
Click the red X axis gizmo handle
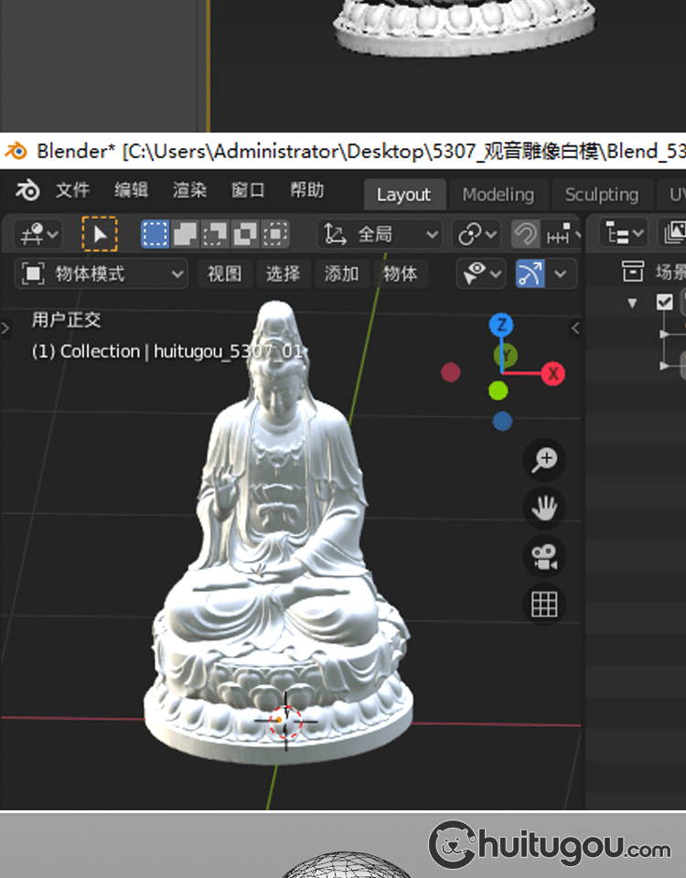coord(552,373)
